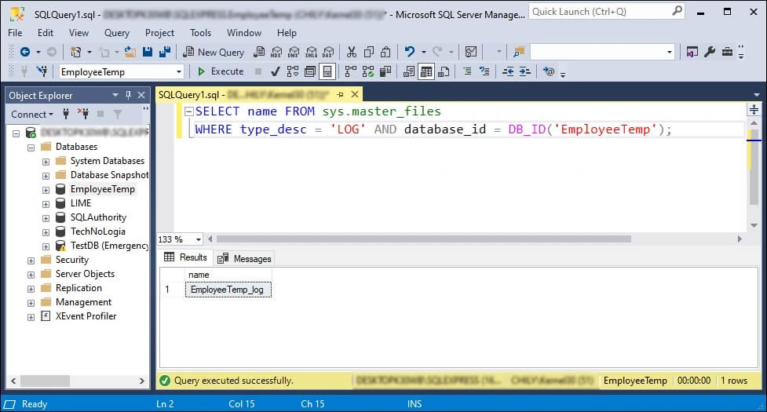Click the Open File folder icon
Viewport: 767px width, 412px height.
pos(130,52)
